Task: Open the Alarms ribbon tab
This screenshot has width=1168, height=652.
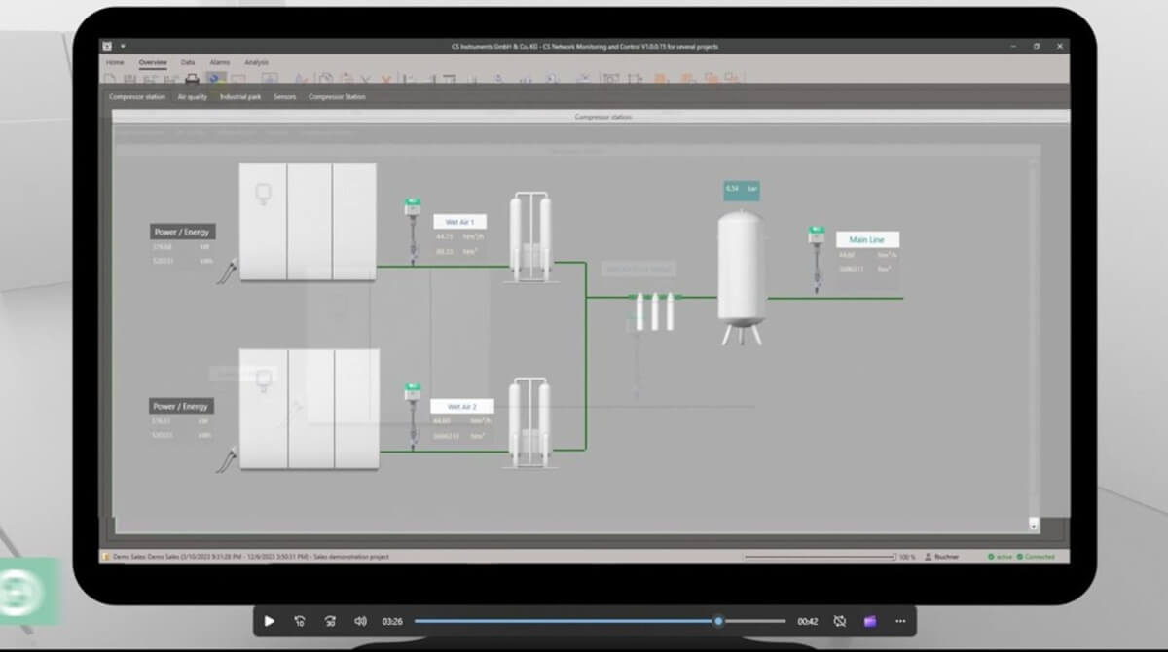Action: coord(220,62)
